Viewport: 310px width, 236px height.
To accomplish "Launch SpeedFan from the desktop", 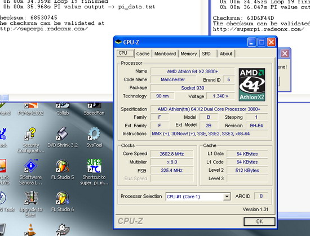I will 94,109.
